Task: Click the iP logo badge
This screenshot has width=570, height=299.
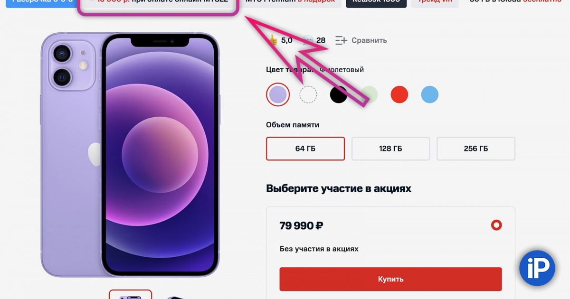Action: coord(537,268)
